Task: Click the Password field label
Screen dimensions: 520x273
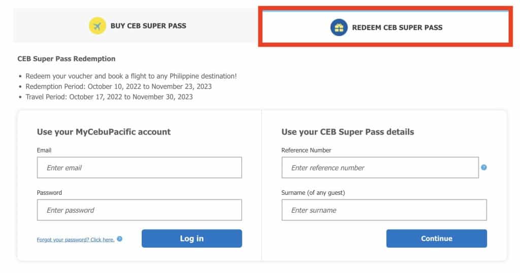Action: tap(49, 193)
